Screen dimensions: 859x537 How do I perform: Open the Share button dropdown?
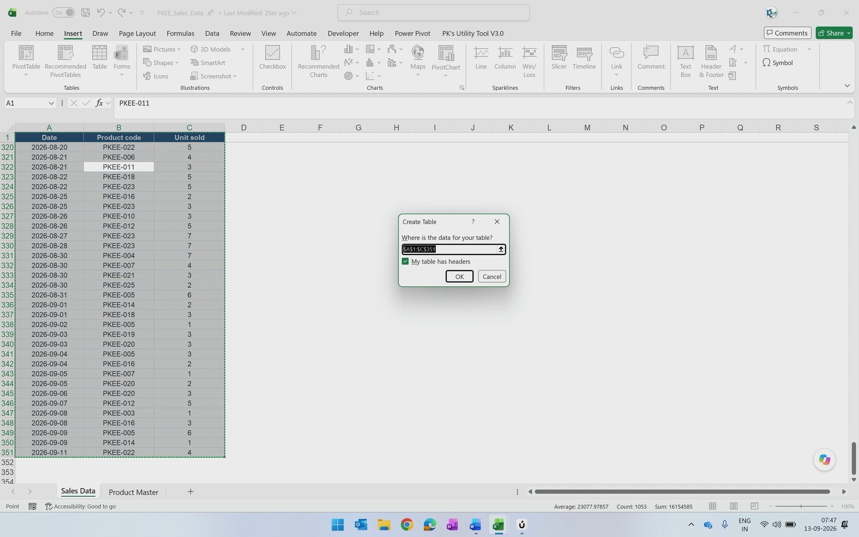coord(849,33)
